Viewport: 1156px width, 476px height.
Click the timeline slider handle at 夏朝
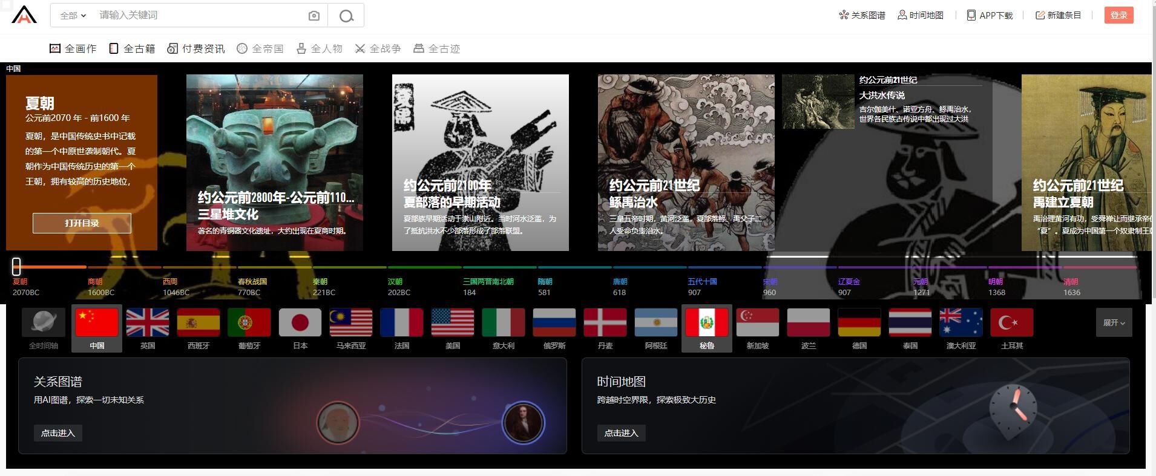pyautogui.click(x=16, y=266)
